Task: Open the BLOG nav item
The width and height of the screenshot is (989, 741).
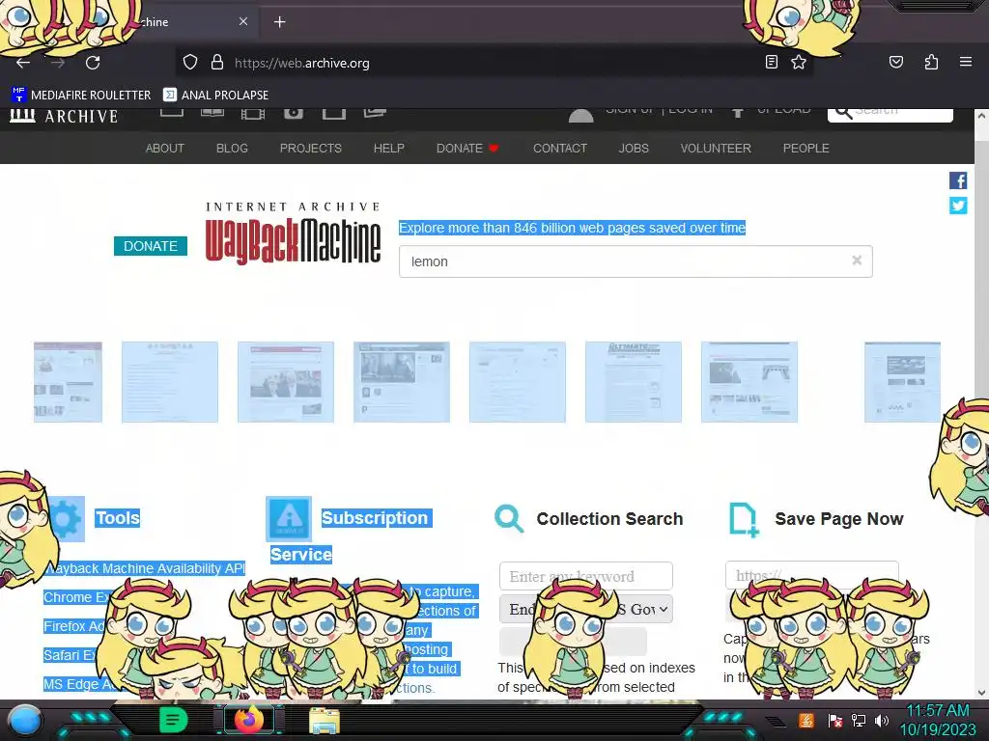Action: pyautogui.click(x=232, y=148)
